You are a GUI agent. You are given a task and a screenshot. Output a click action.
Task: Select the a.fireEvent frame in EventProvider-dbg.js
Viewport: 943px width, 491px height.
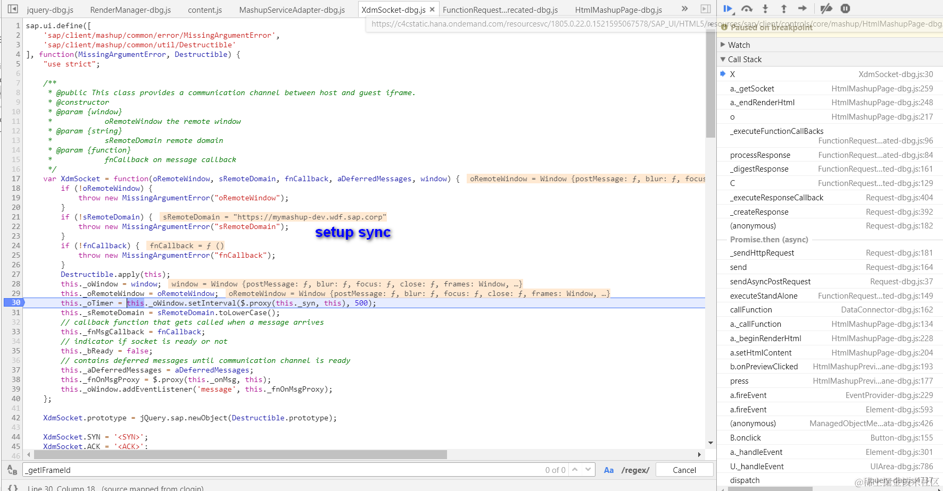[830, 395]
